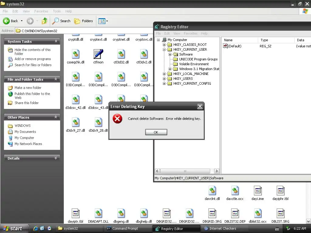Open My Documents under Other Places
The width and height of the screenshot is (311, 233).
(25, 132)
